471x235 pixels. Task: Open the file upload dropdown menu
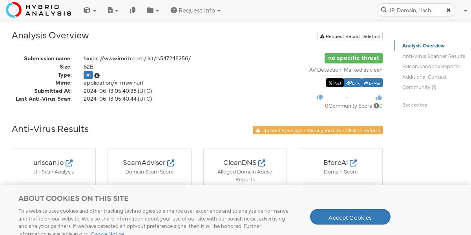pos(113,11)
